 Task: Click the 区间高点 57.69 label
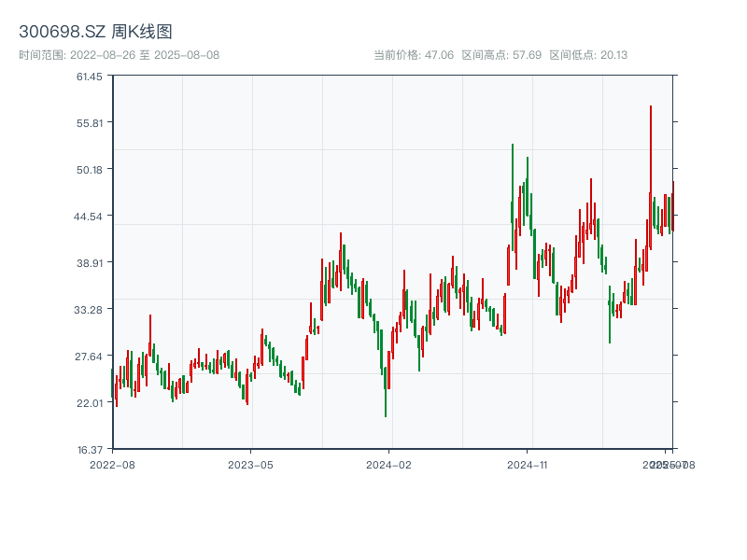(501, 55)
